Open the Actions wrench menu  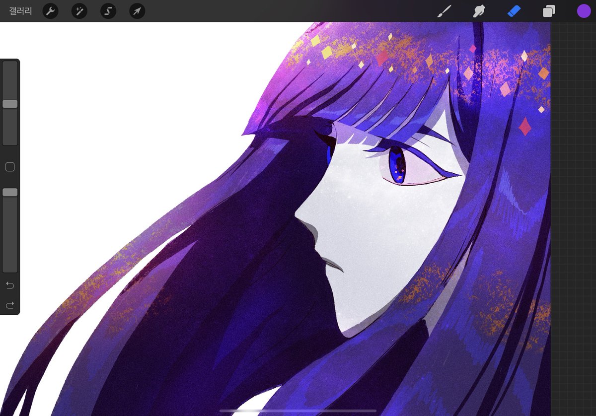50,11
